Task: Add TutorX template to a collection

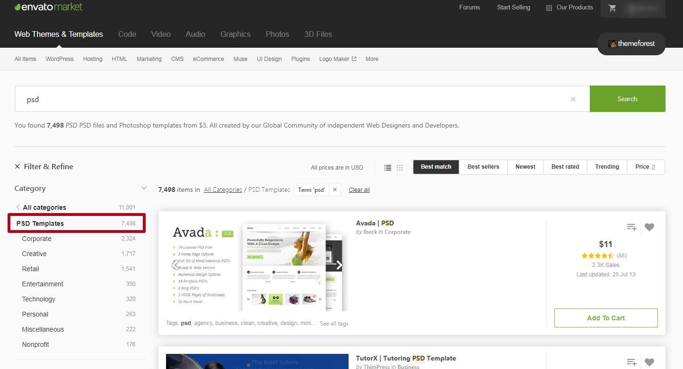Action: [631, 362]
